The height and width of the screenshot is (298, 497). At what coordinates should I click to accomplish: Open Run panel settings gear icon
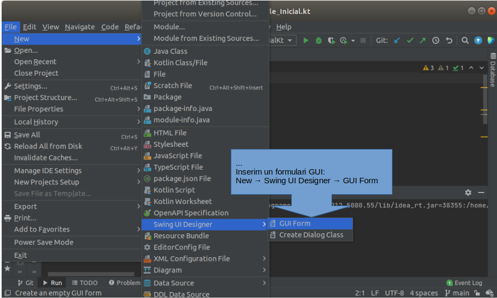point(468,192)
